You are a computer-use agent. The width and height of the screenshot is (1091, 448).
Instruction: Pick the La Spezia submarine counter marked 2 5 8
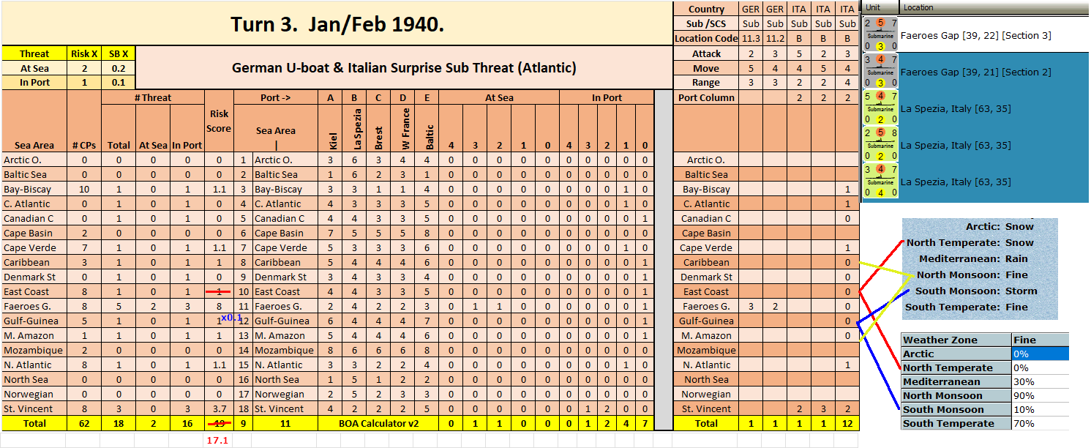click(x=880, y=144)
